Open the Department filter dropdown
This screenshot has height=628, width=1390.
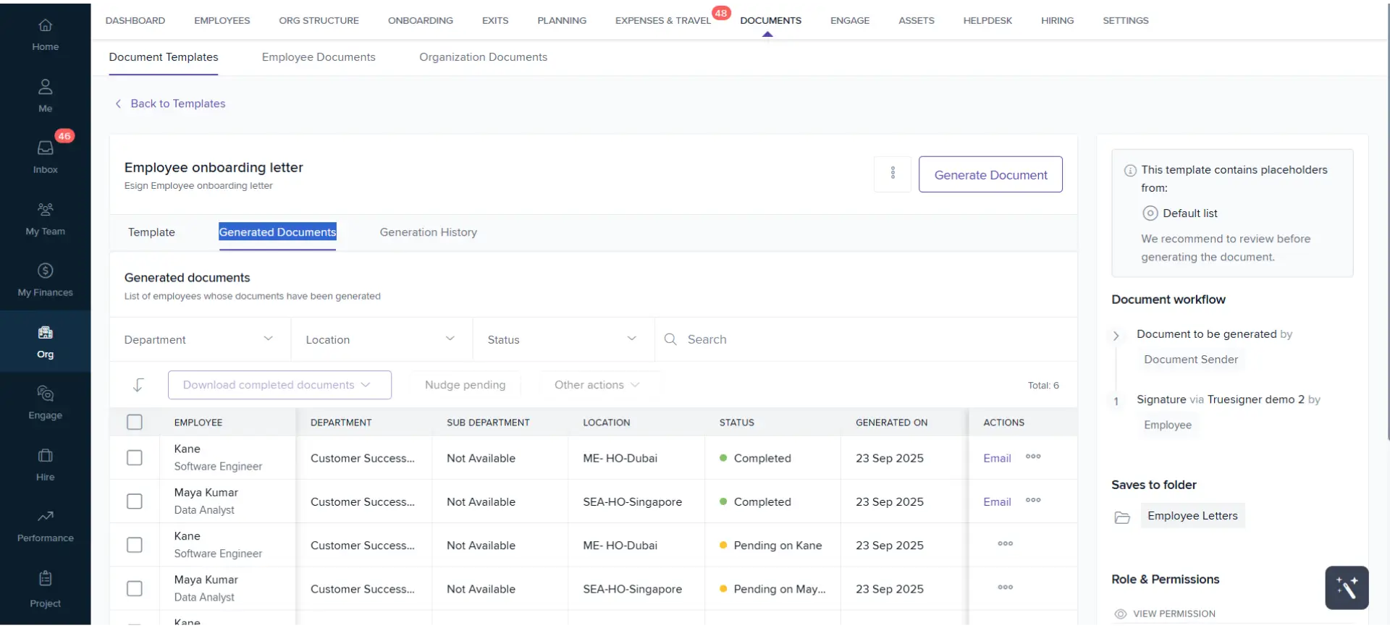click(199, 339)
